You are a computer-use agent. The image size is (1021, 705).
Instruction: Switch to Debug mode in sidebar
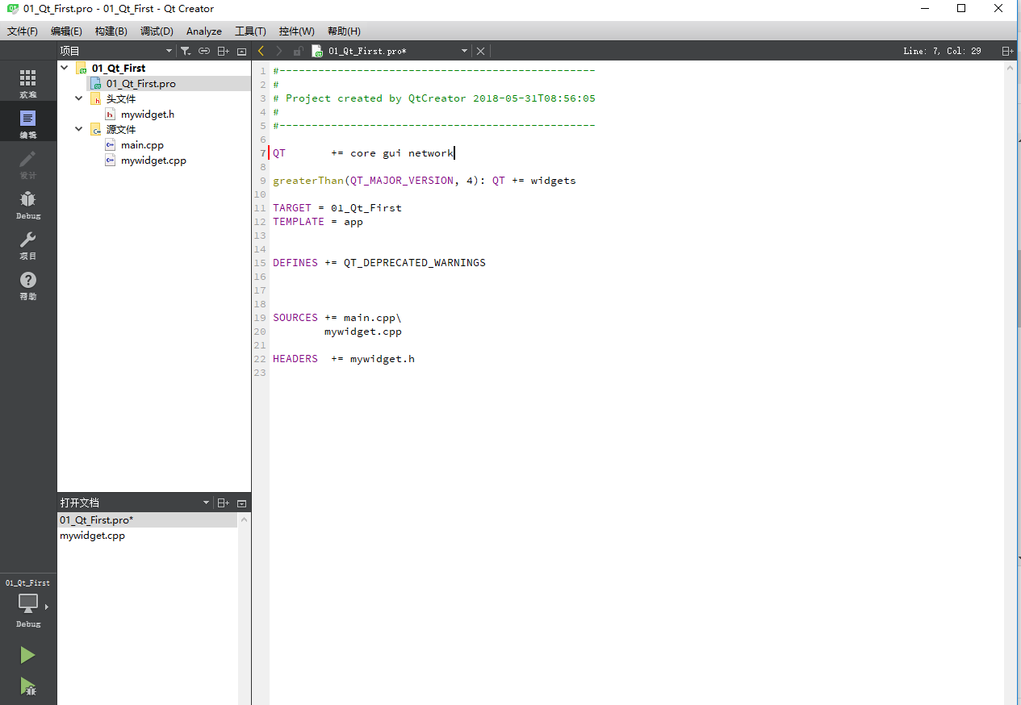[28, 204]
